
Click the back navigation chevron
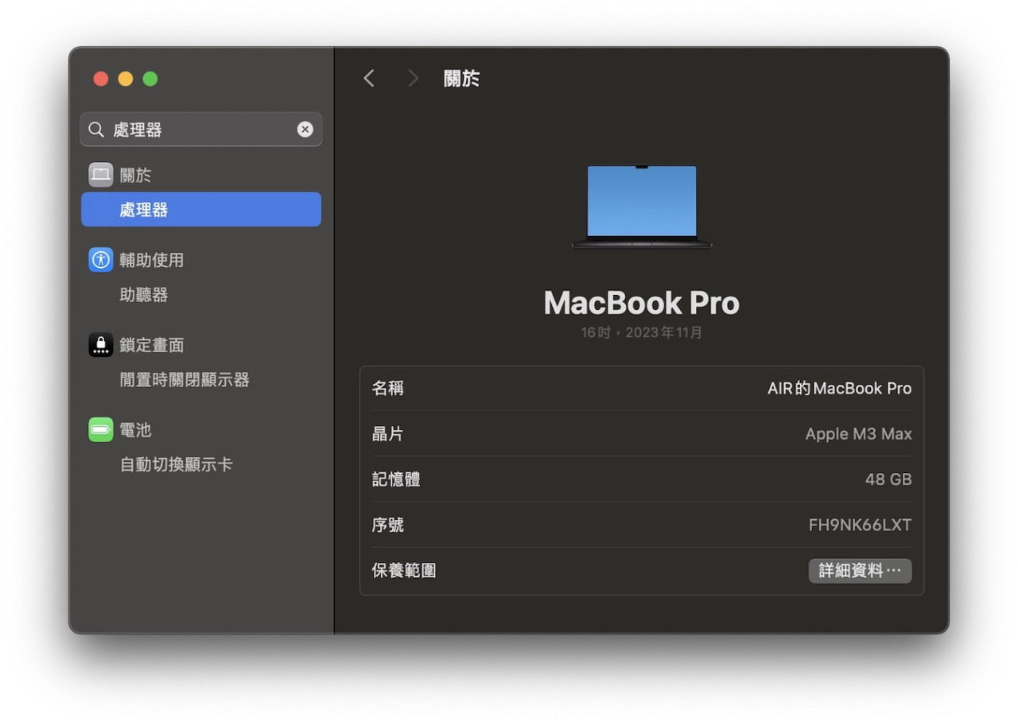click(368, 77)
